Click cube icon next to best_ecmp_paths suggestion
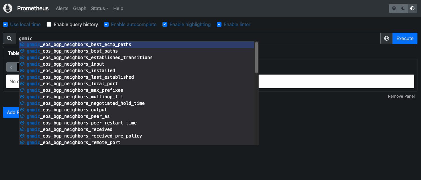421x180 pixels. point(23,45)
